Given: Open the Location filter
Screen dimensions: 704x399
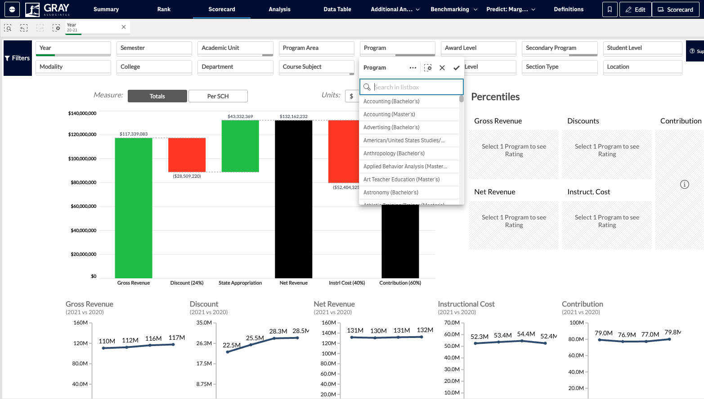Looking at the screenshot, I should click(642, 67).
